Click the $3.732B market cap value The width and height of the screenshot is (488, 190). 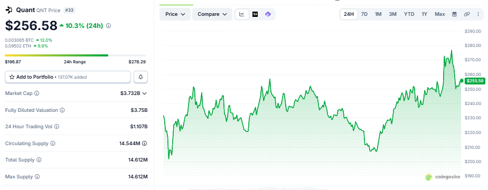[130, 93]
